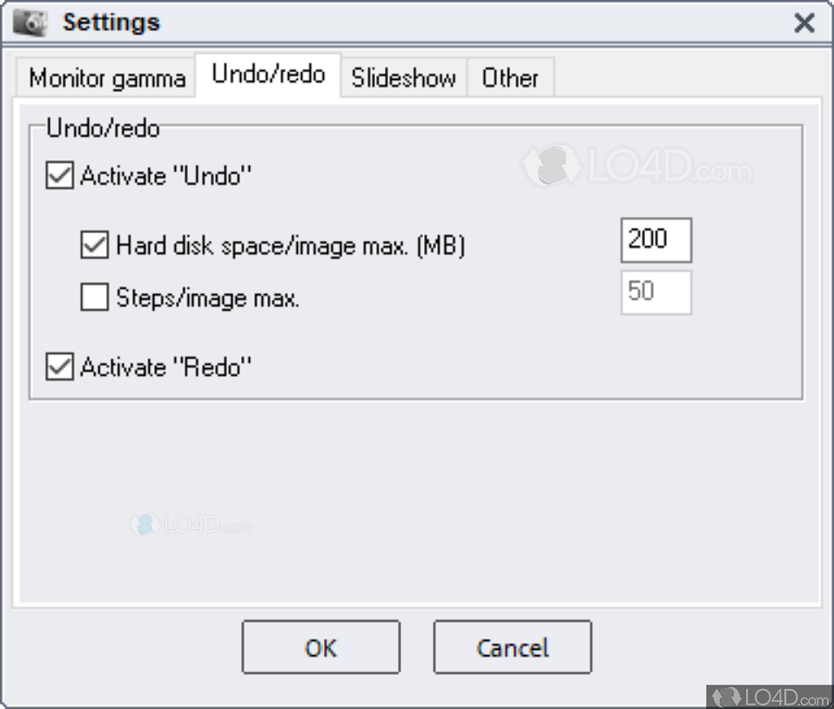Click the Settings title text

111,23
